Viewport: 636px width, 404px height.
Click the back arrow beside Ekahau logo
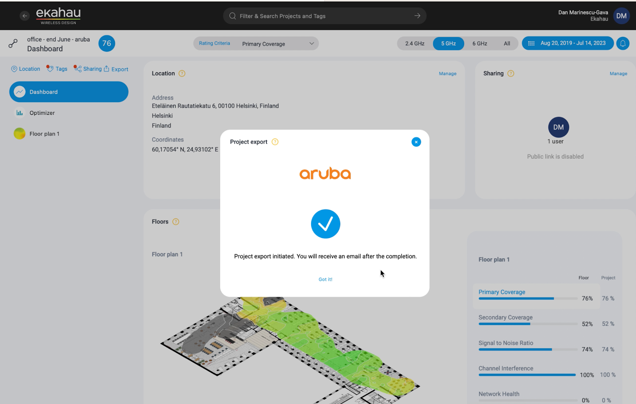[x=25, y=16]
